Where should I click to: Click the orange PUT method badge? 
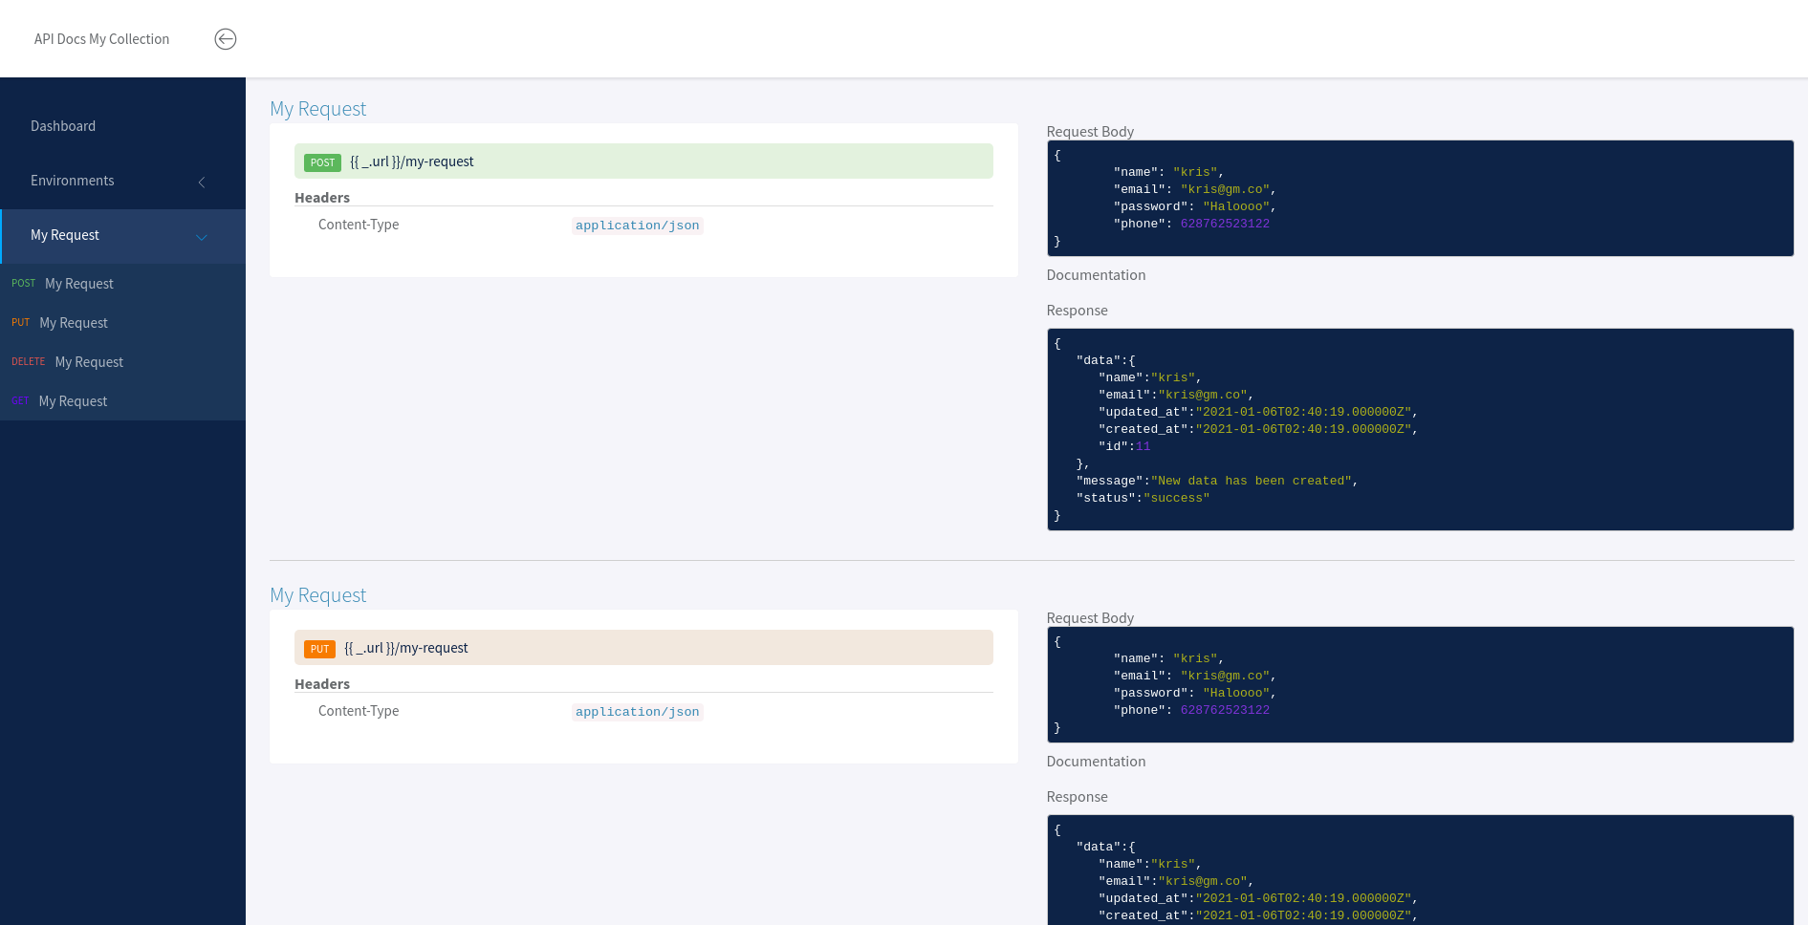[x=319, y=649]
